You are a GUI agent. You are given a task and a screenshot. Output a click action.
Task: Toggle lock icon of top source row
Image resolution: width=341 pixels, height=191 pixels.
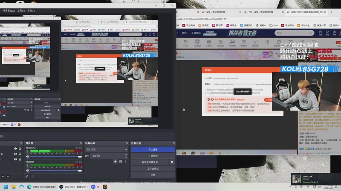[x=20, y=149]
